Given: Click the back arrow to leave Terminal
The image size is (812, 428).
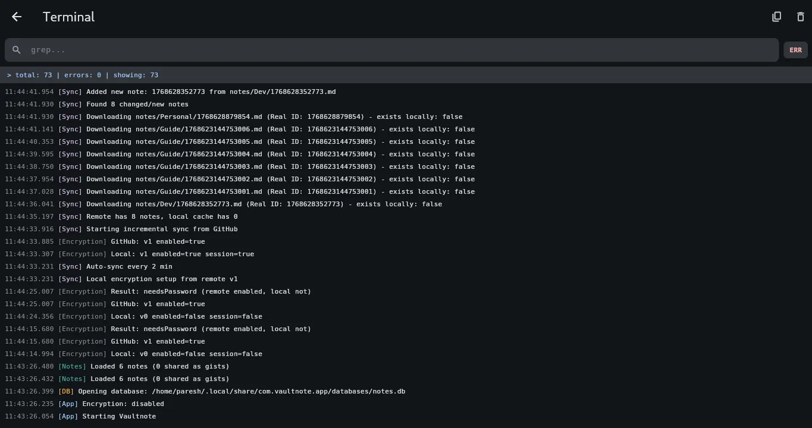Looking at the screenshot, I should (16, 17).
